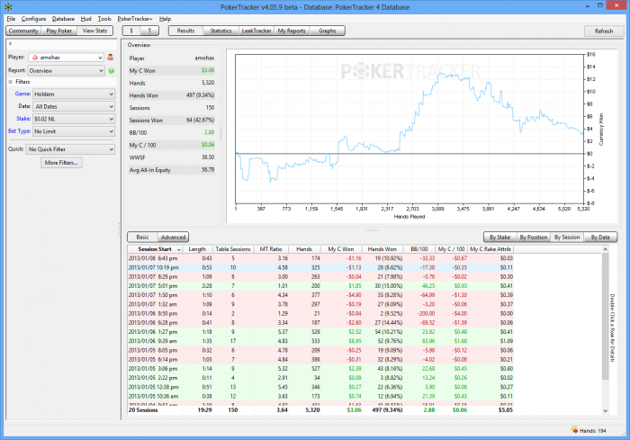
Task: Click the session table scroll up arrow
Action: (605, 249)
